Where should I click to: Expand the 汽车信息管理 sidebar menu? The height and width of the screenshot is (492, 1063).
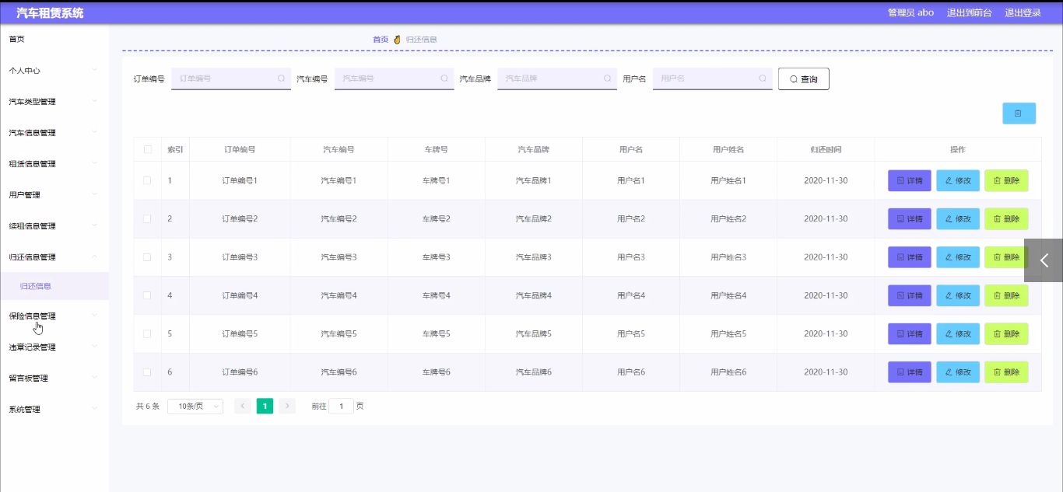click(54, 133)
